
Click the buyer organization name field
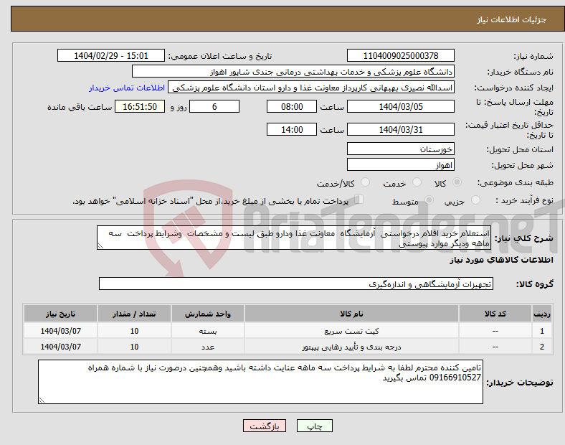[293, 71]
